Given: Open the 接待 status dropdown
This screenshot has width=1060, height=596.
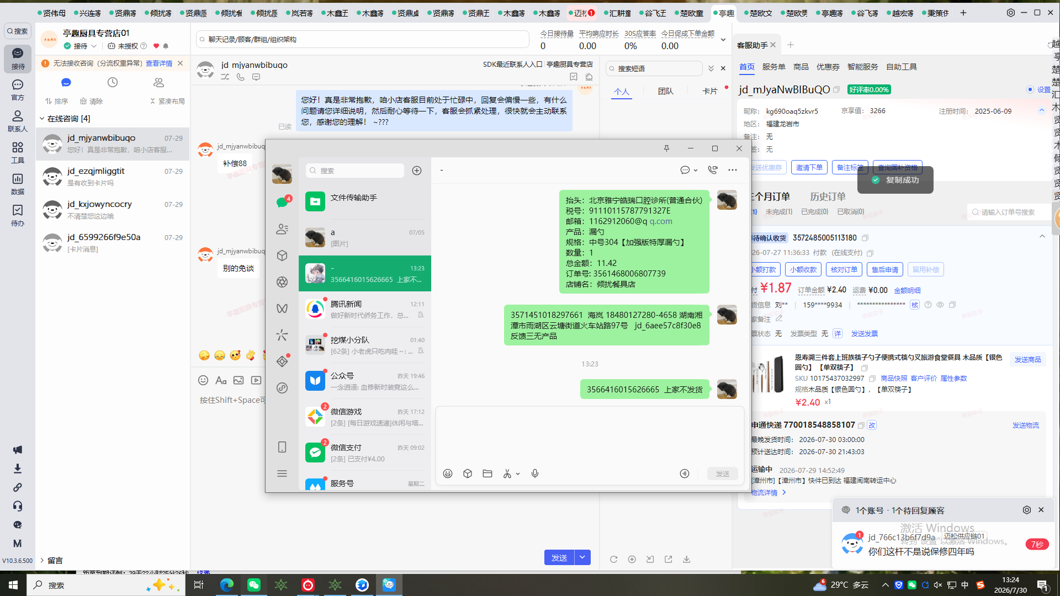Looking at the screenshot, I should pyautogui.click(x=81, y=46).
